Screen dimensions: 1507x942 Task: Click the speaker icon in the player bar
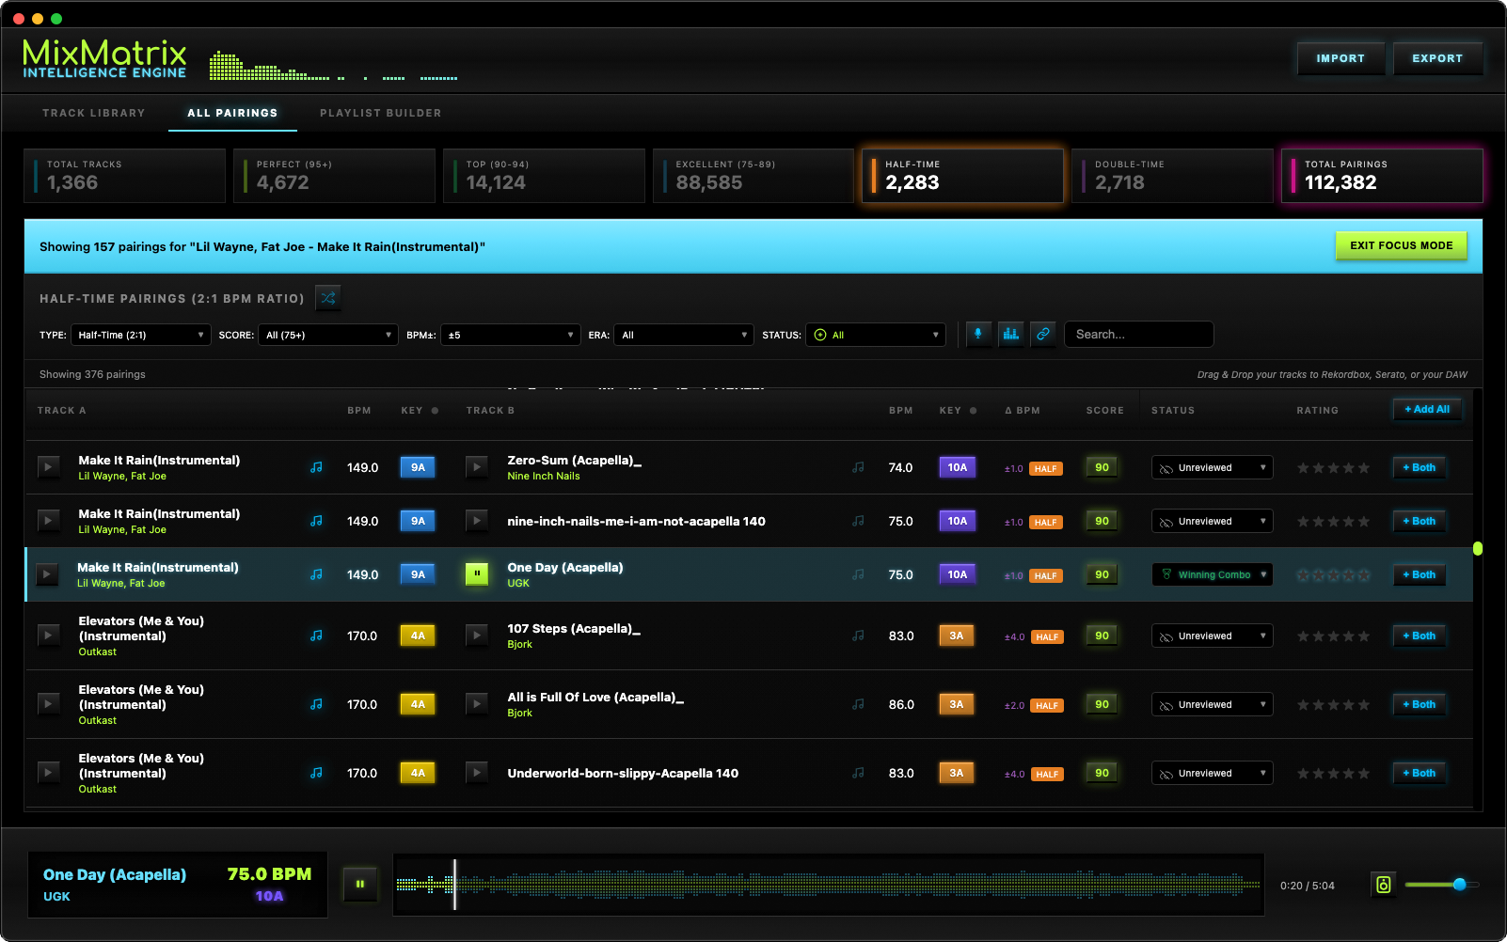click(x=1383, y=885)
